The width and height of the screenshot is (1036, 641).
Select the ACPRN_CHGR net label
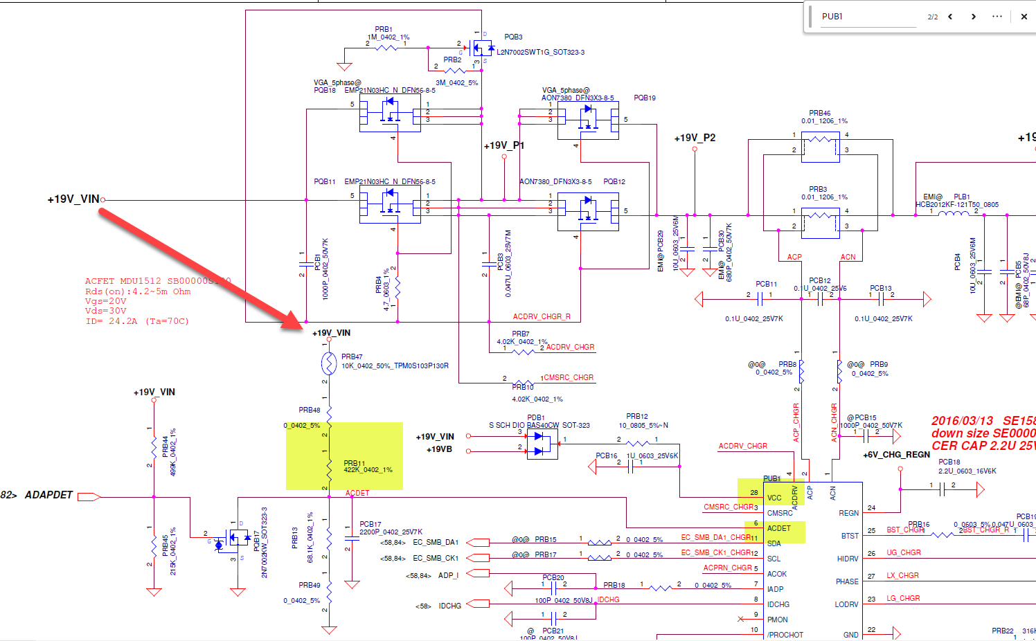tap(728, 568)
